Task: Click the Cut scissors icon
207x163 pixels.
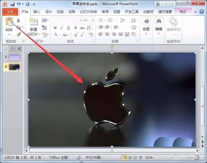Action: 18,20
